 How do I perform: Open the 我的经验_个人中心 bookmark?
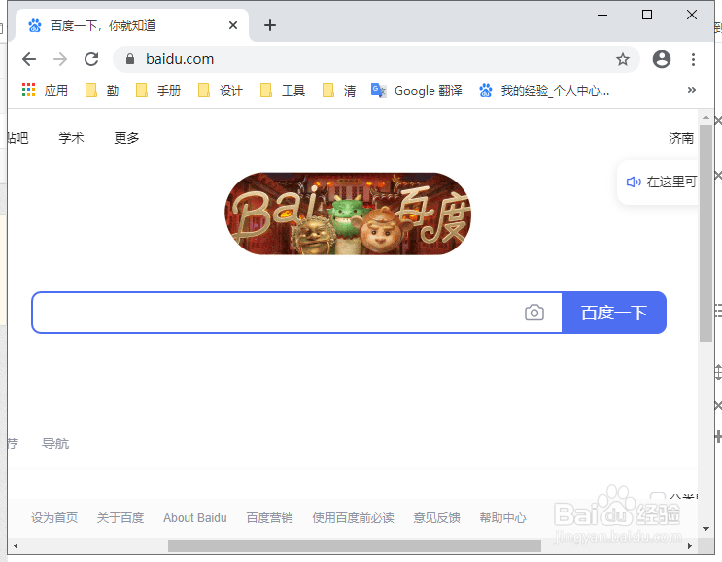coord(544,90)
